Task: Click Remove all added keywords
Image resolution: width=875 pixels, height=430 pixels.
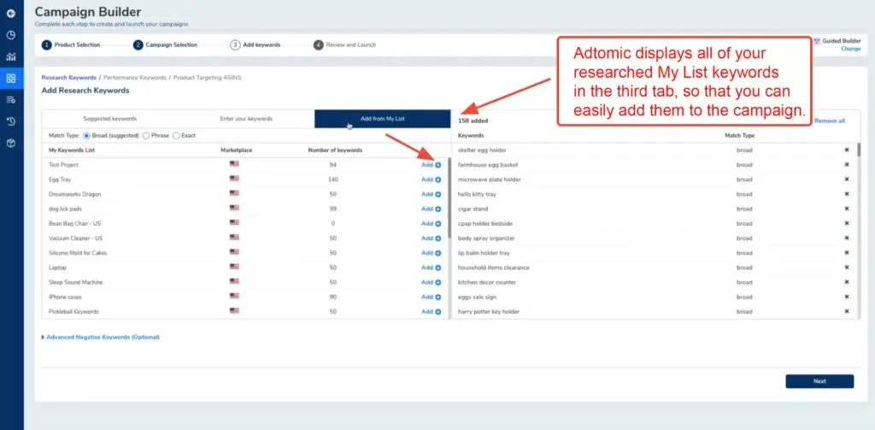Action: click(x=829, y=121)
